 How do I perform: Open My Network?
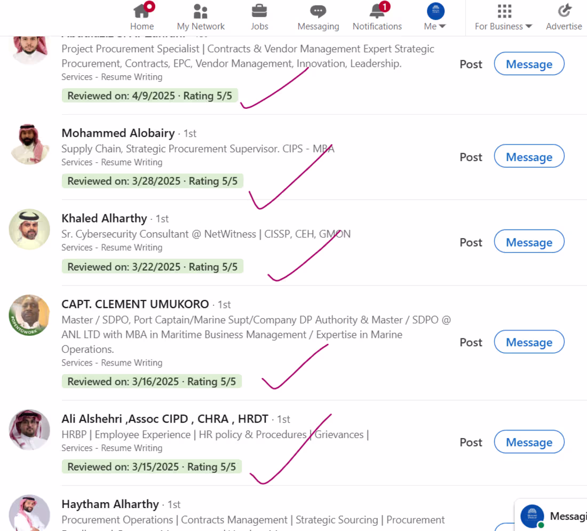[201, 12]
